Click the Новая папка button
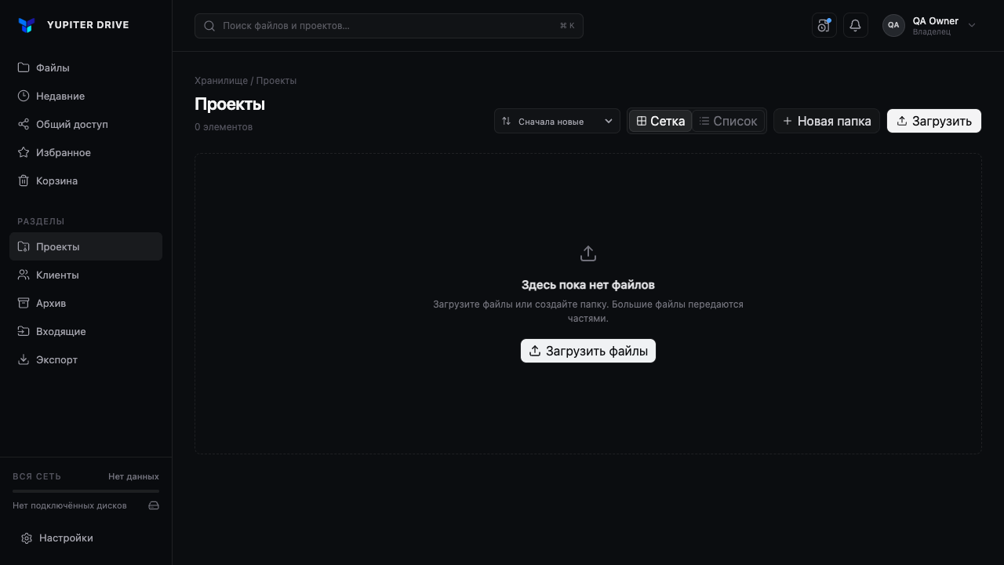 pos(827,121)
